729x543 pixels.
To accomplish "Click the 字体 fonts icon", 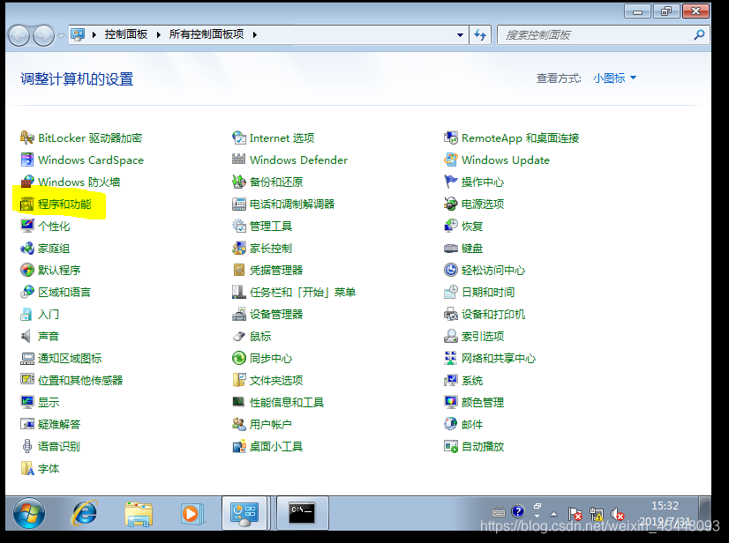I will (x=27, y=468).
